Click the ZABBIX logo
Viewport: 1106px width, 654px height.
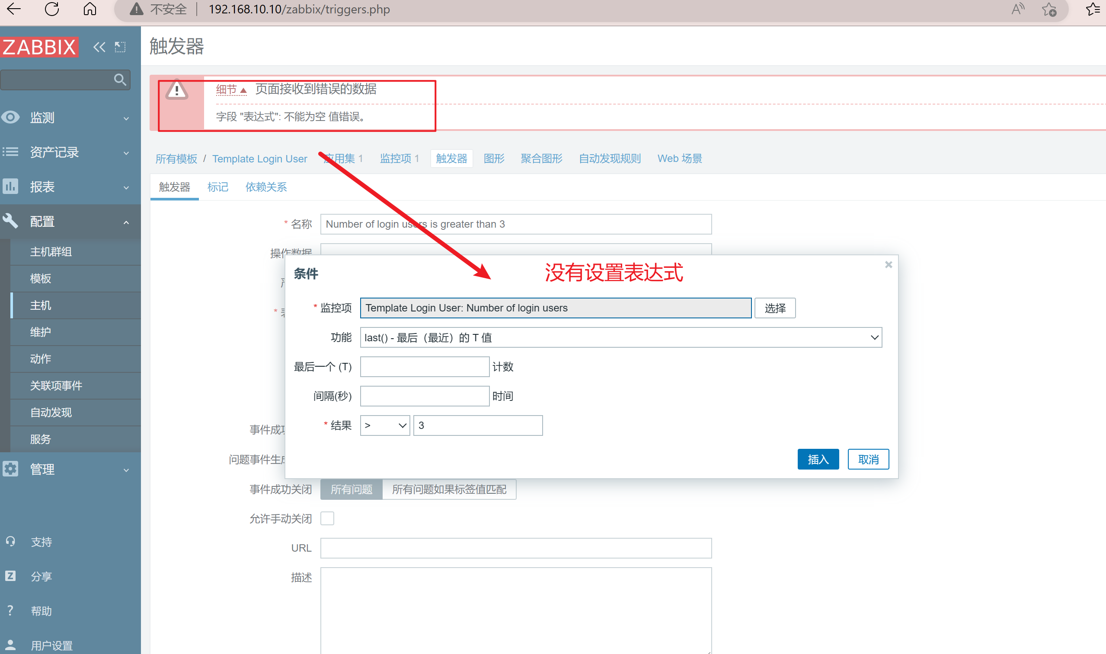[x=40, y=47]
